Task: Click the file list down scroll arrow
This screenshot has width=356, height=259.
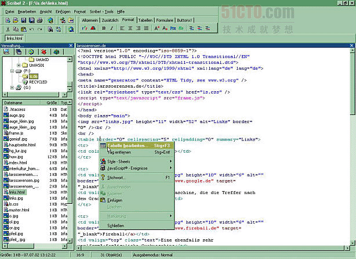Action: pos(70,240)
